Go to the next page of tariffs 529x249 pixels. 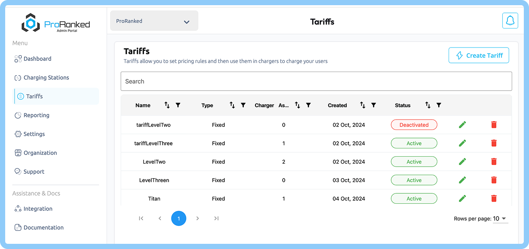click(x=198, y=218)
